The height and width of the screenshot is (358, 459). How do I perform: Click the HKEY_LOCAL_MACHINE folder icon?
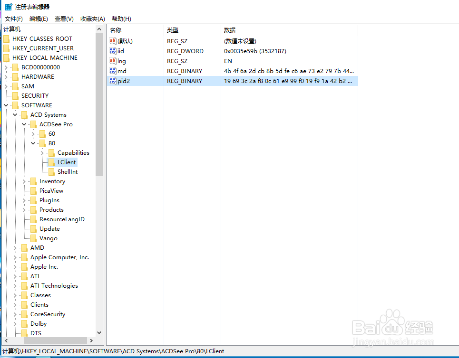click(x=7, y=58)
